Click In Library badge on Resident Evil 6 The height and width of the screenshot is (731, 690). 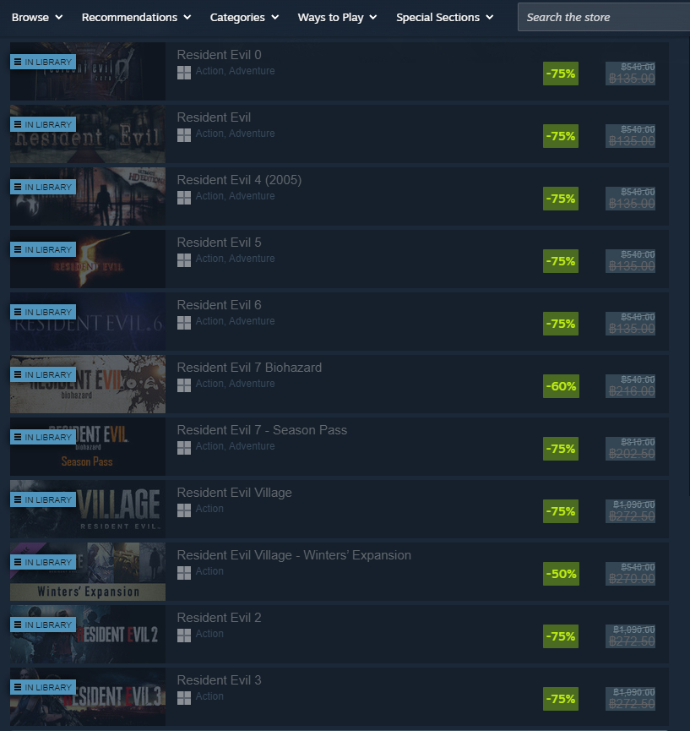pyautogui.click(x=43, y=312)
